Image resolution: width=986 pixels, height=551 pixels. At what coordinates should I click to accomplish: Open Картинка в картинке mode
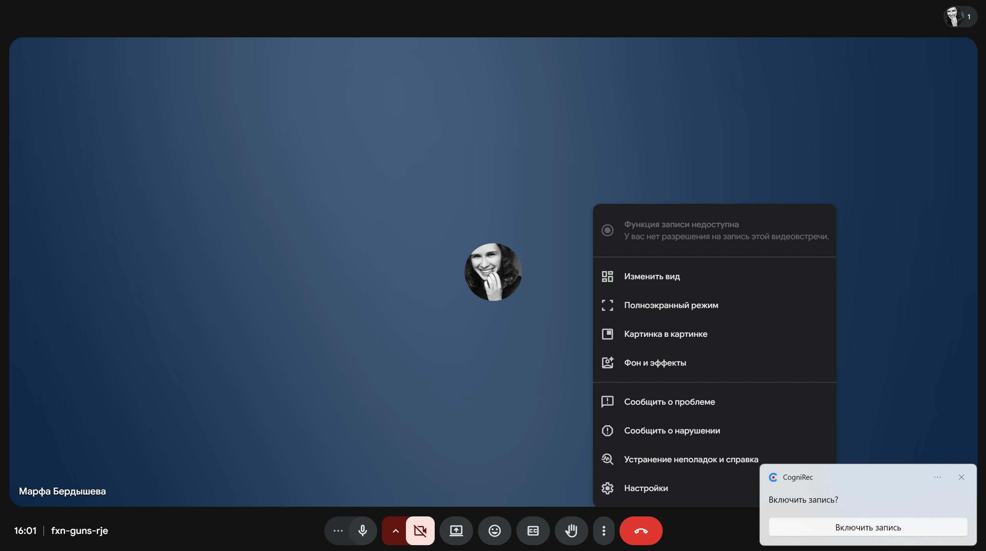(x=666, y=334)
